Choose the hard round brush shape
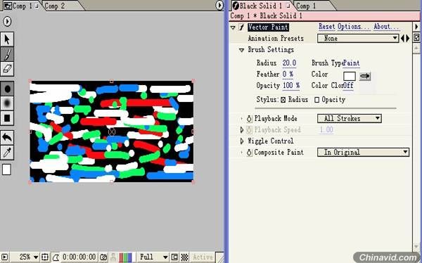Viewport: 422px width, 263px height. pos(7,89)
